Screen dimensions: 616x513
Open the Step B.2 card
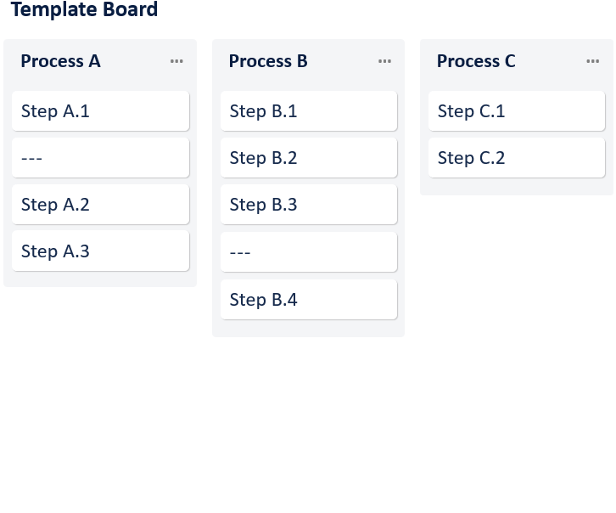point(308,158)
